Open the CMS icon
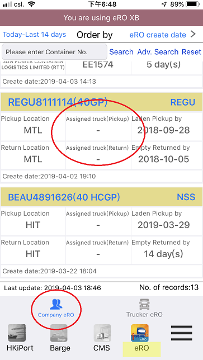Image resolution: width=203 pixels, height=360 pixels. coord(102,333)
